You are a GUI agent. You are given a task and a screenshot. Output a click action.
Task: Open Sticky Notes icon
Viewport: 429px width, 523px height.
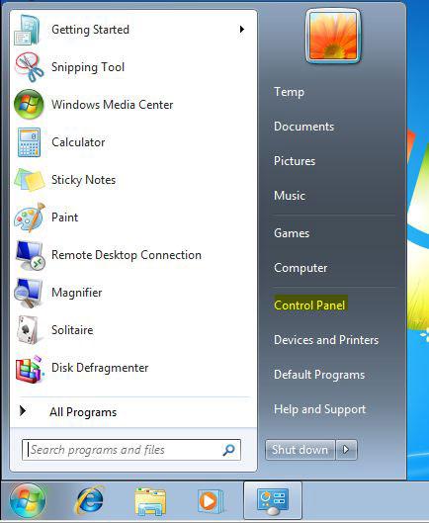click(x=29, y=180)
